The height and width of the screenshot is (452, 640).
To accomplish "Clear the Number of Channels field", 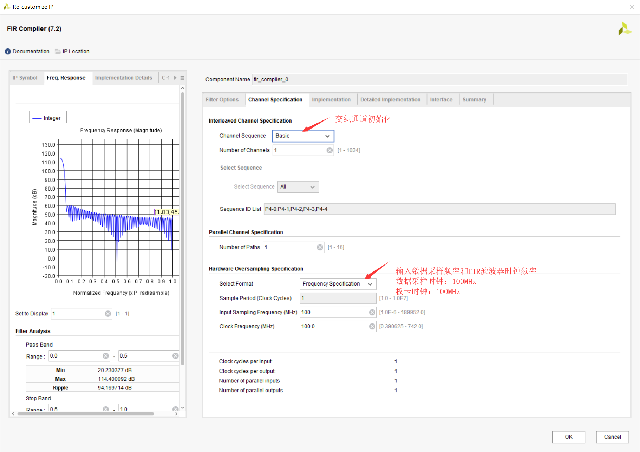I will pyautogui.click(x=329, y=150).
